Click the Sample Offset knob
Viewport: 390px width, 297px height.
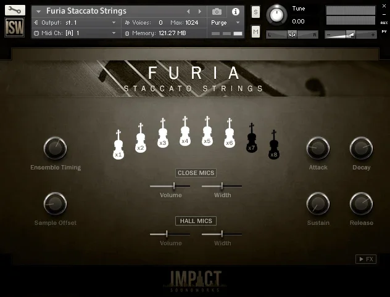[55, 203]
